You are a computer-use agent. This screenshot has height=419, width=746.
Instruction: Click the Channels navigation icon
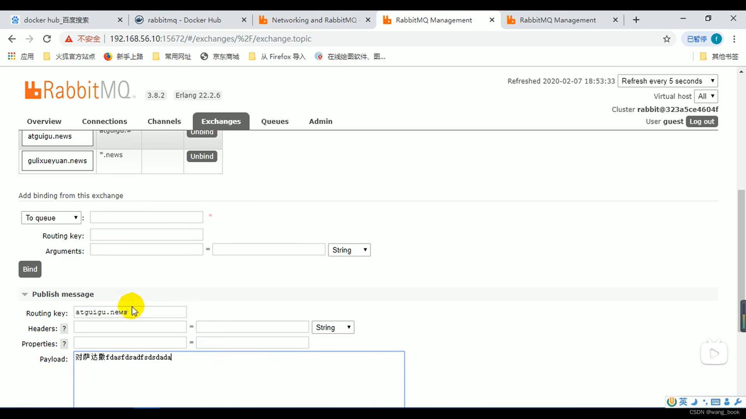(x=164, y=121)
